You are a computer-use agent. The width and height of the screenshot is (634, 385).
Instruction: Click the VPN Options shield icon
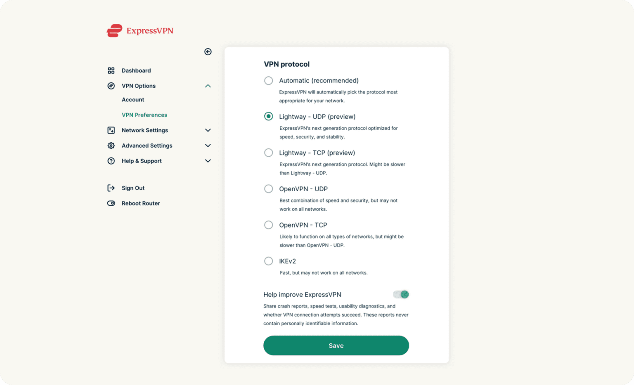coord(111,86)
